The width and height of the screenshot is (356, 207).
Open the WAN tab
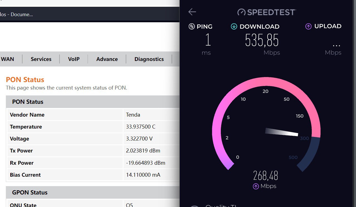coord(8,59)
